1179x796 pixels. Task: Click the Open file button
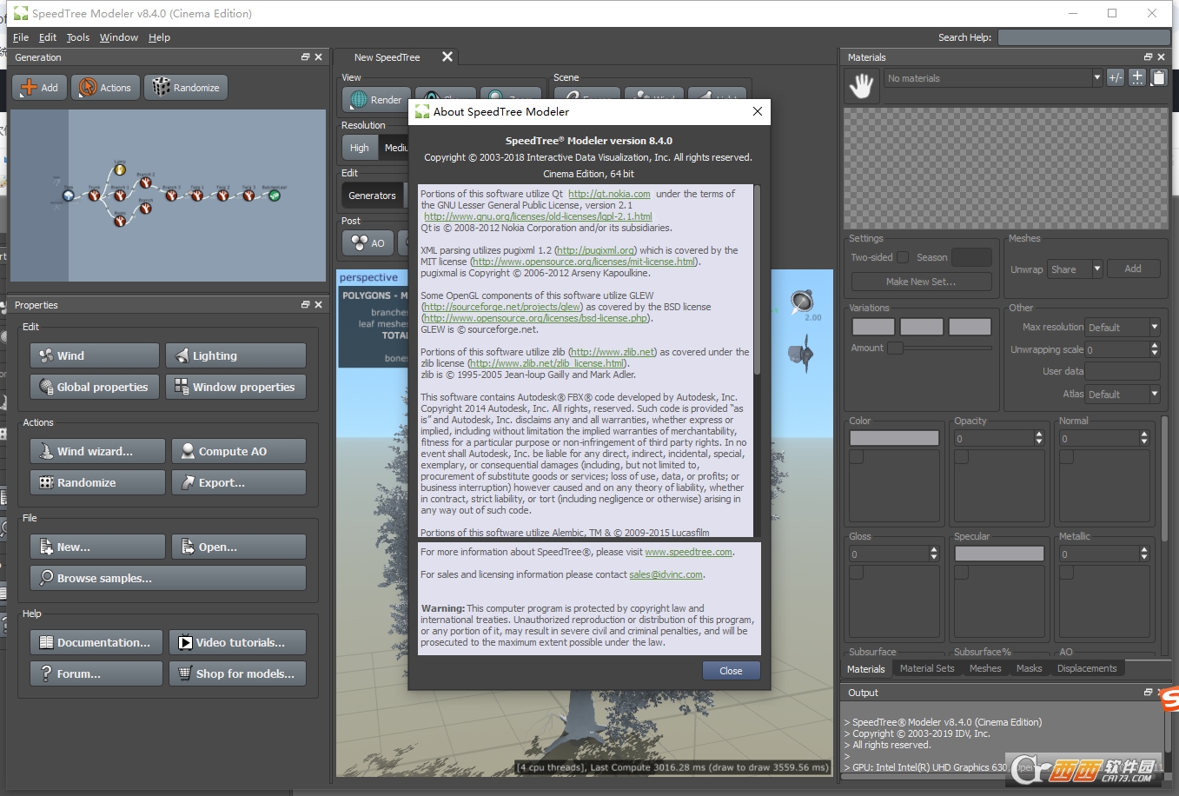[x=239, y=547]
